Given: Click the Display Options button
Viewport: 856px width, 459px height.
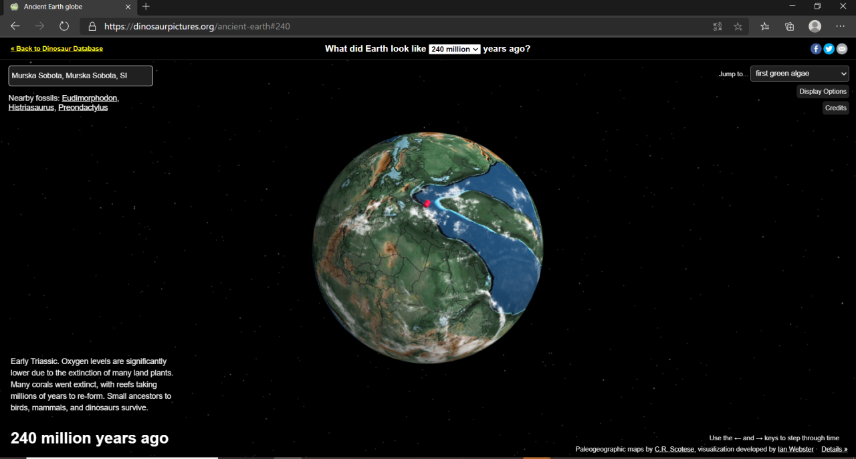Looking at the screenshot, I should coord(823,92).
